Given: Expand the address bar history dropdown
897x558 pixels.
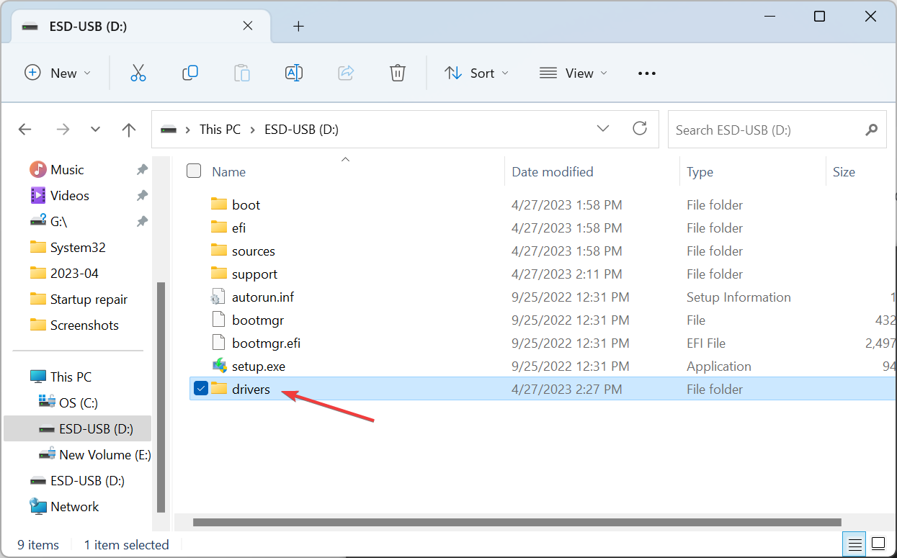Looking at the screenshot, I should click(x=604, y=129).
